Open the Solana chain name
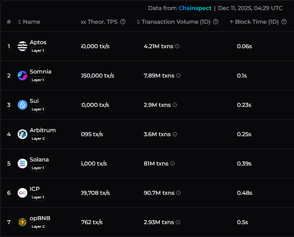Screen dimensions: 294x237 point(39,159)
